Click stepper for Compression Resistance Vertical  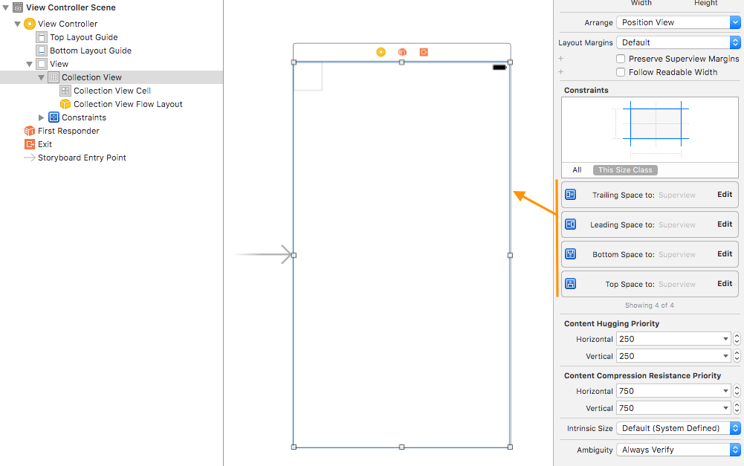pyautogui.click(x=737, y=408)
